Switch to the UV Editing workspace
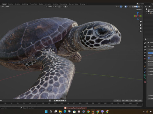This screenshot has height=114, width=153. coord(25,4)
